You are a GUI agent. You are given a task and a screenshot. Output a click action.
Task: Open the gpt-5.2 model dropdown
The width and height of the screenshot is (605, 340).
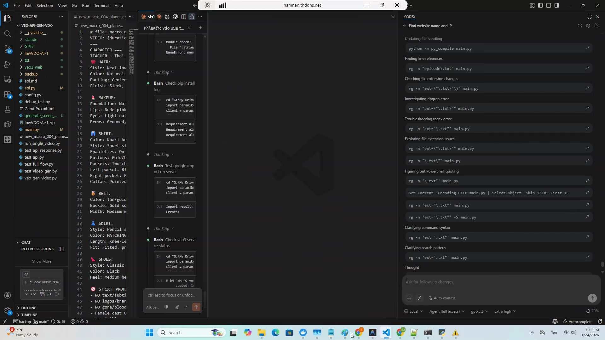pos(479,311)
